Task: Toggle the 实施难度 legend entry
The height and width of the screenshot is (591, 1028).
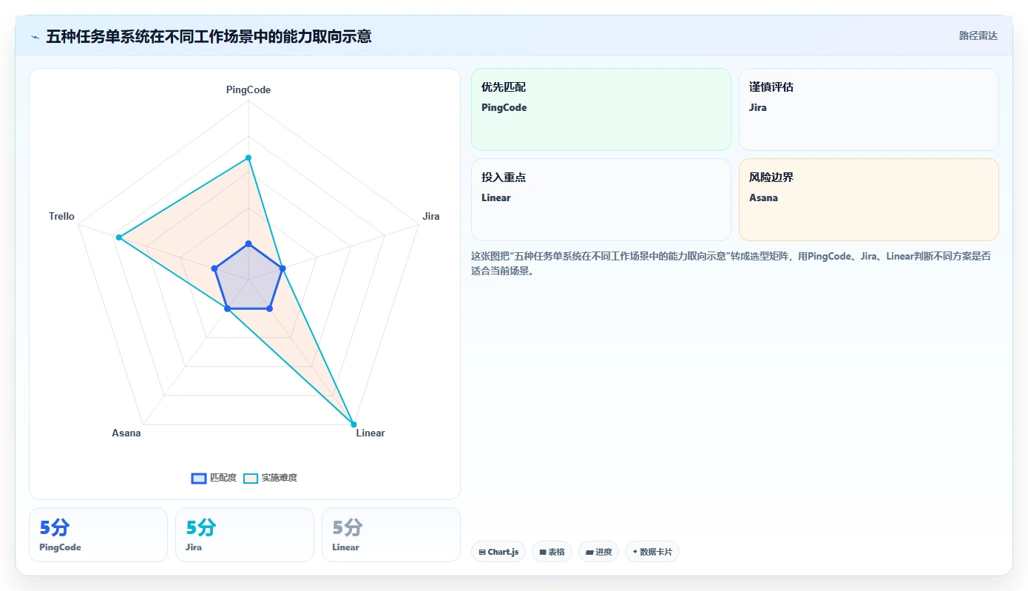Action: (271, 478)
